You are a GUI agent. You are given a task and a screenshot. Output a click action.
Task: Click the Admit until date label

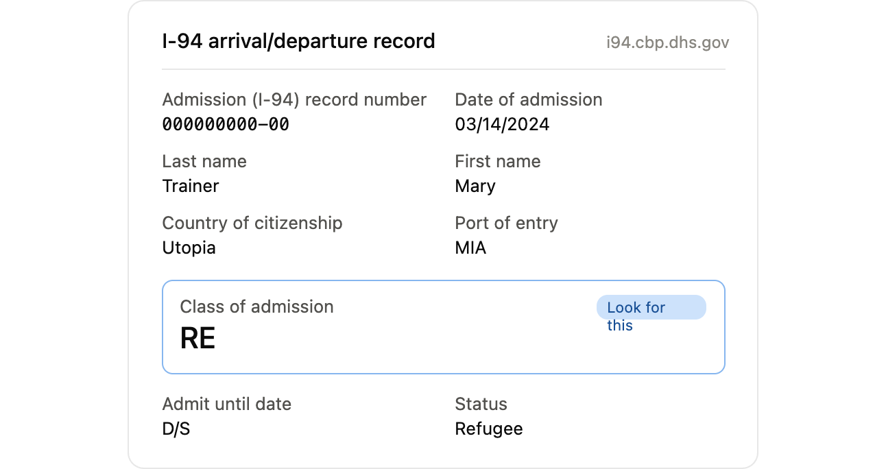point(227,404)
